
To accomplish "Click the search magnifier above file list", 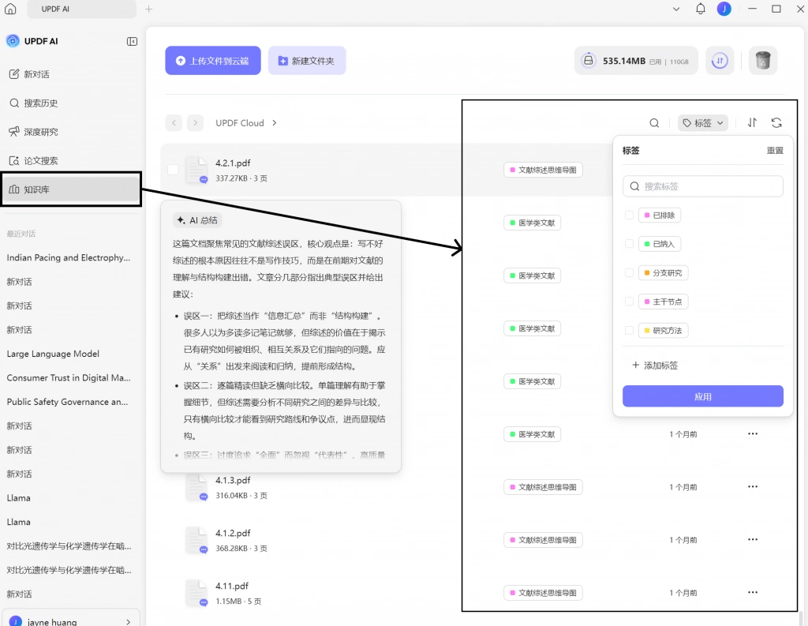I will (x=654, y=122).
